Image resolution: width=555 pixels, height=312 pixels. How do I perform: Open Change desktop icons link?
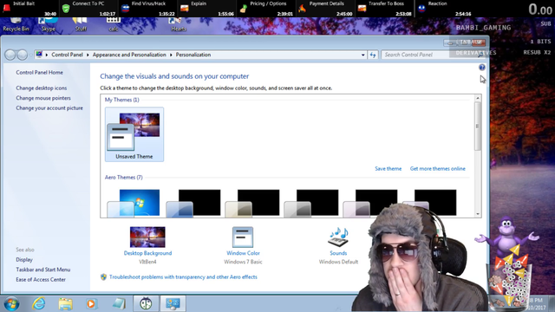[x=41, y=88]
